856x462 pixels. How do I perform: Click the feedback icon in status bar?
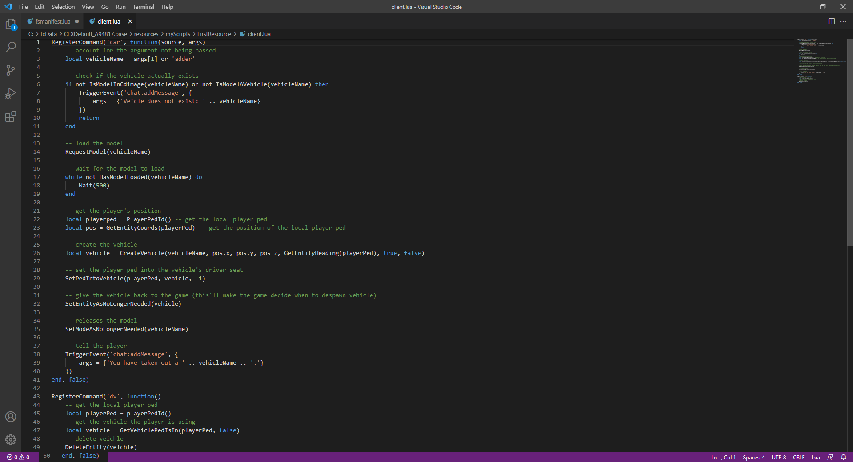(830, 457)
